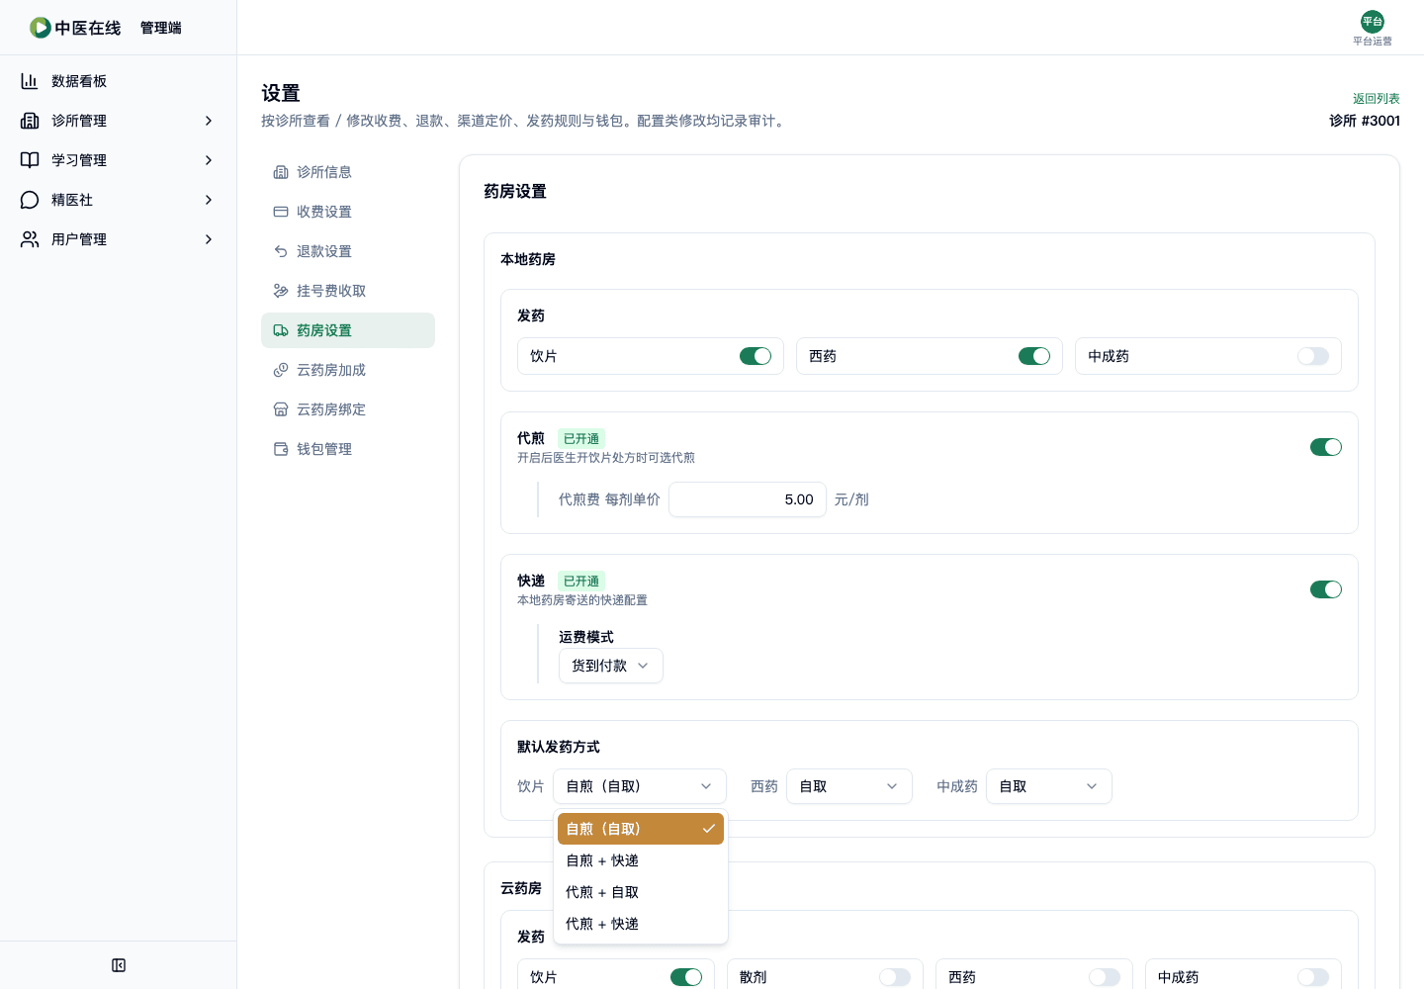Click the 代煎费 price input field
This screenshot has height=989, width=1424.
click(x=748, y=499)
